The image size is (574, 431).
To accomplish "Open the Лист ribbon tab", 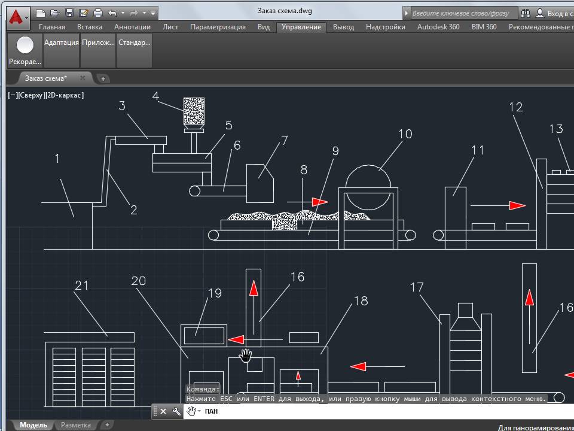I will coord(170,27).
